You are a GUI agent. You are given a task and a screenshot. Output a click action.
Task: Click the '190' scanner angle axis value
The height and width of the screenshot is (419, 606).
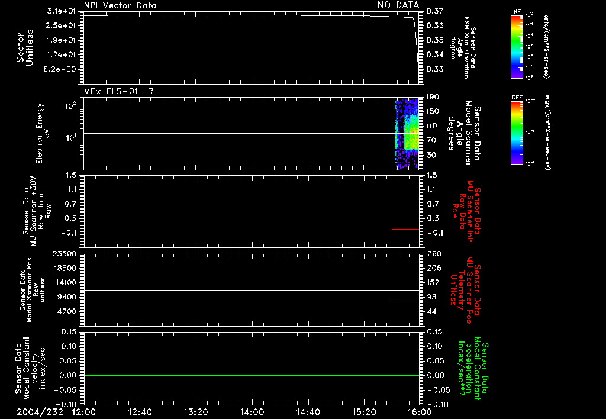(432, 97)
